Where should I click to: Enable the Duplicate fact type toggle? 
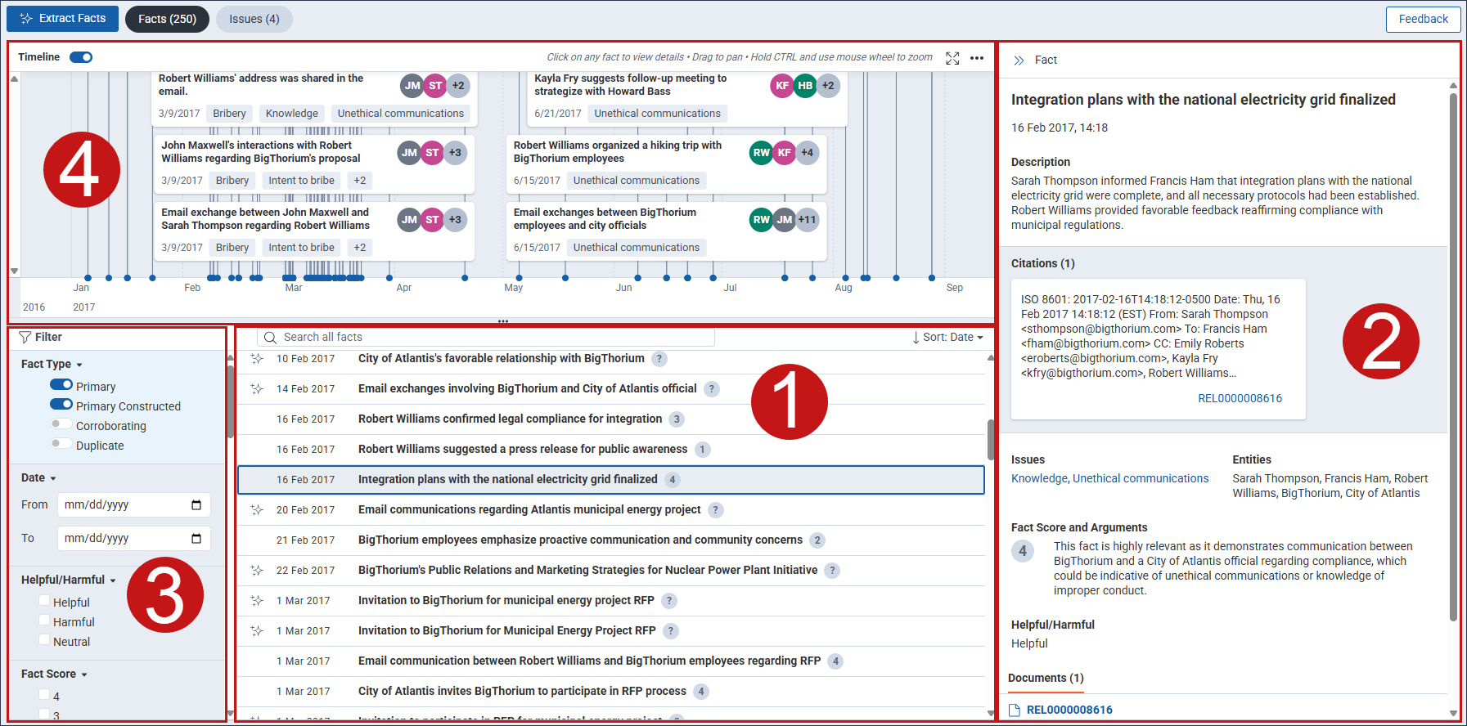tap(61, 444)
